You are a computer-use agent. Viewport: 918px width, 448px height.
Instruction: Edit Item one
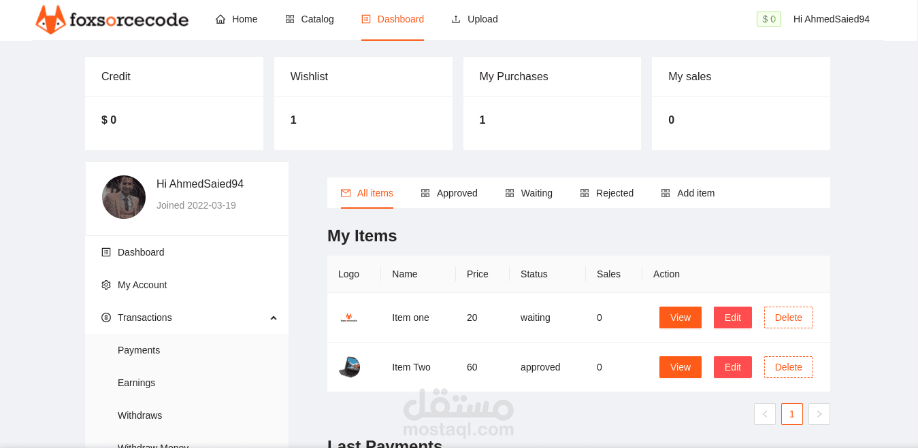(x=733, y=317)
